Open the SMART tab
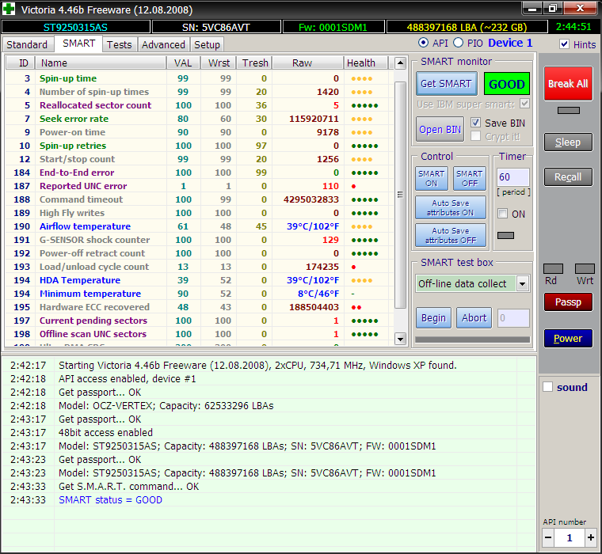This screenshot has width=602, height=554. 78,44
